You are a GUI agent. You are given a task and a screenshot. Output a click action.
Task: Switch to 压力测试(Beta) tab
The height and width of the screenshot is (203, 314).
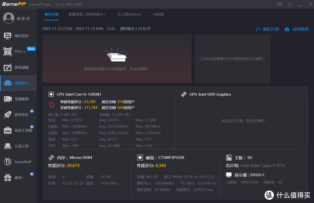(129, 15)
